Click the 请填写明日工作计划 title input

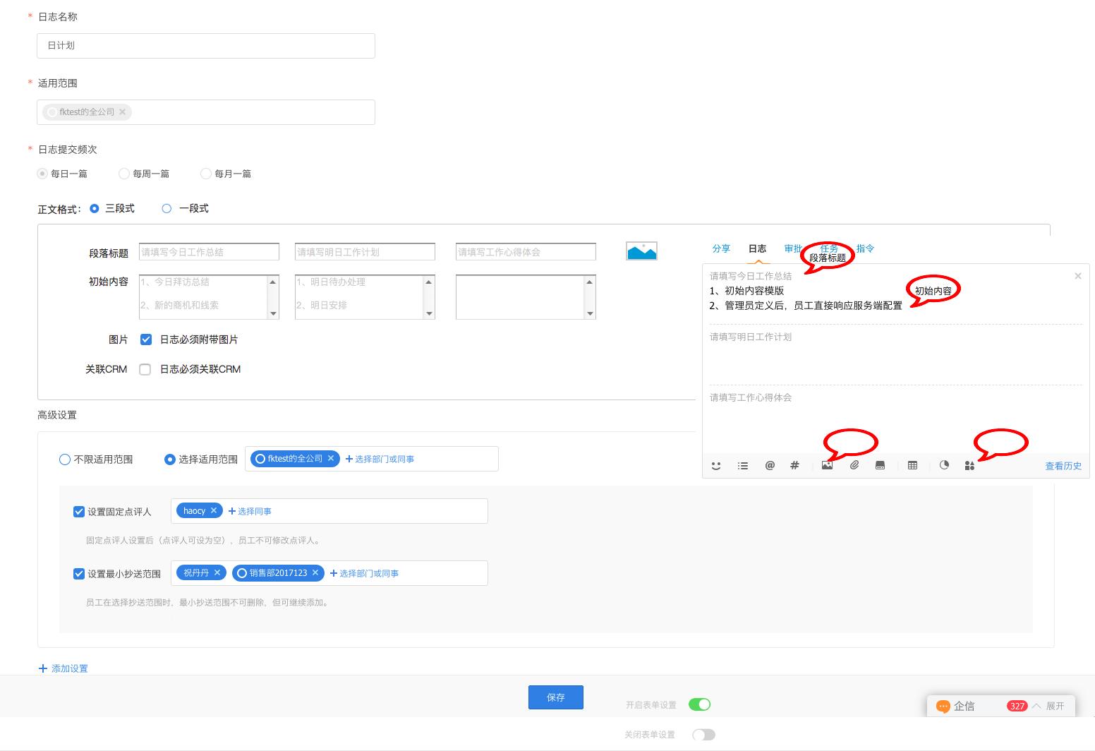click(x=365, y=252)
